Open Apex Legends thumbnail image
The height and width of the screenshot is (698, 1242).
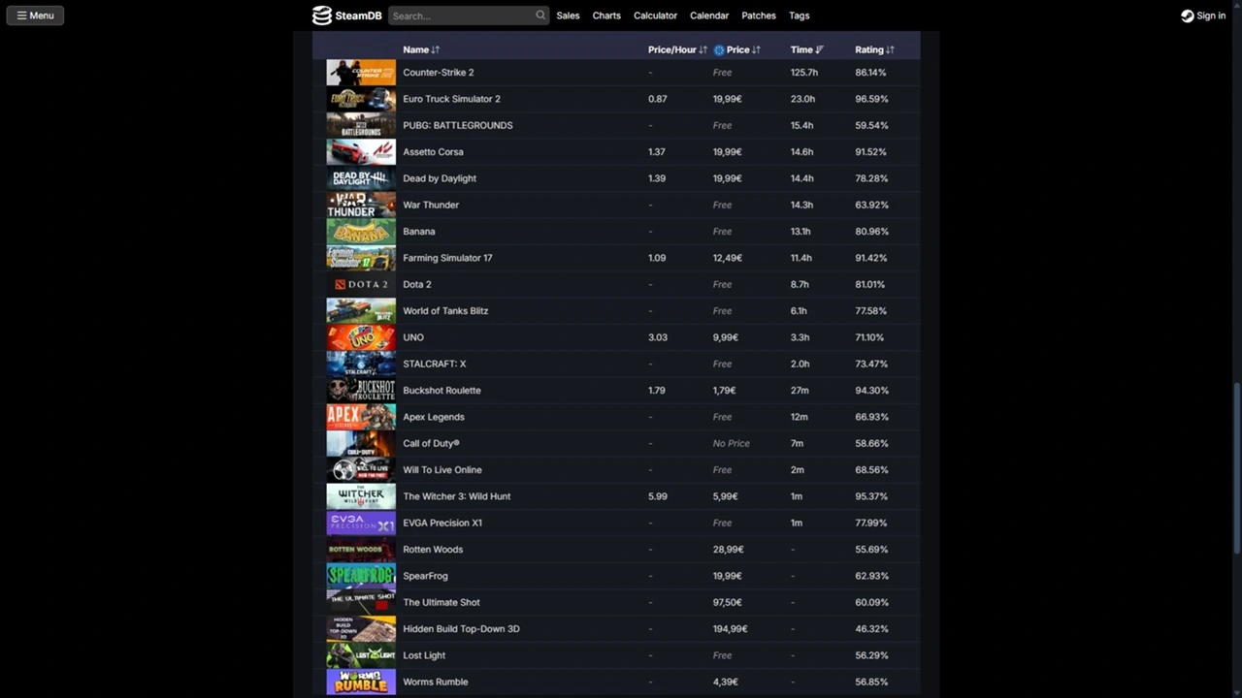point(361,417)
